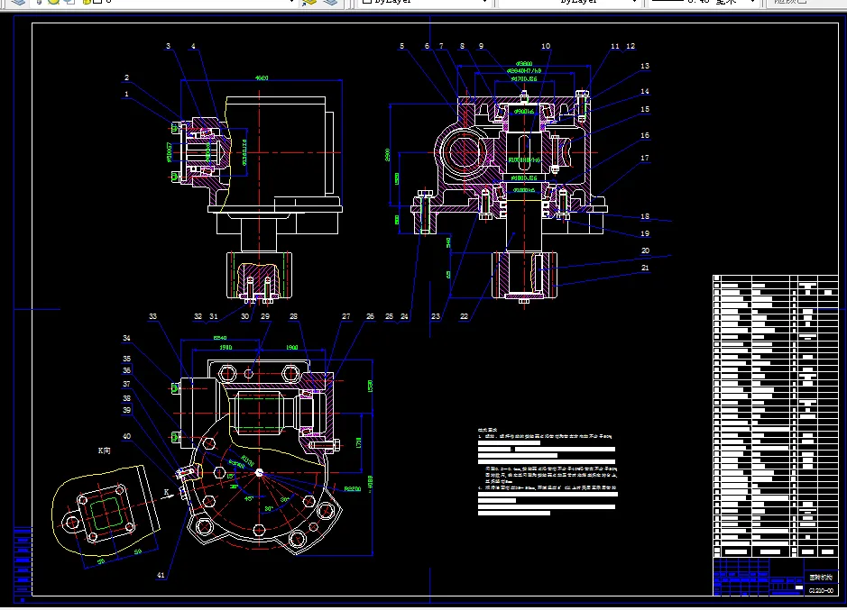The height and width of the screenshot is (610, 847).
Task: Select part balloon number 15
Action: pos(644,109)
